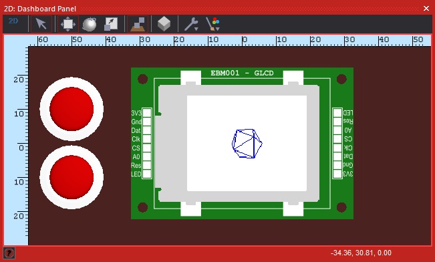
Task: Select the blue wireframe shape on display
Action: (247, 144)
